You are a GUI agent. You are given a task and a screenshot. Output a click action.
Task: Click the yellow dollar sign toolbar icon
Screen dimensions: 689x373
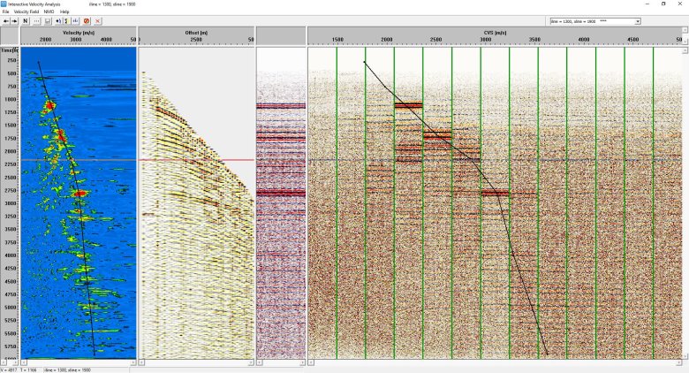67,20
